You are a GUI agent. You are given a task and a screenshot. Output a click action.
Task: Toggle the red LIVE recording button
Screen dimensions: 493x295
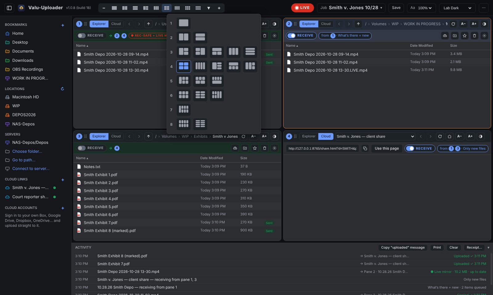click(303, 8)
